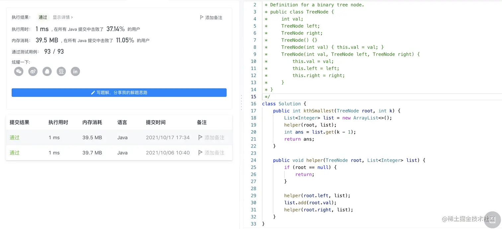Click the 内存消耗 column header
Screen dimensions: 502x229
tap(92, 122)
